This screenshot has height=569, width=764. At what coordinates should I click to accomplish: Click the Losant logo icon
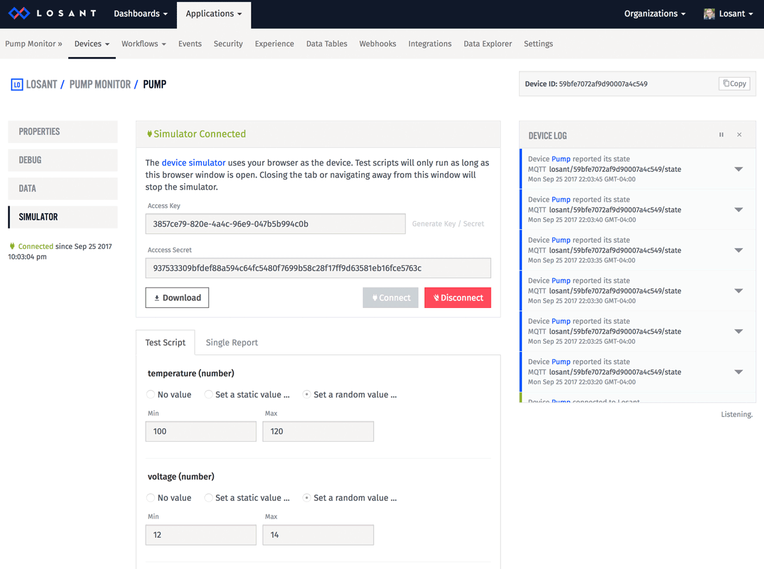19,13
